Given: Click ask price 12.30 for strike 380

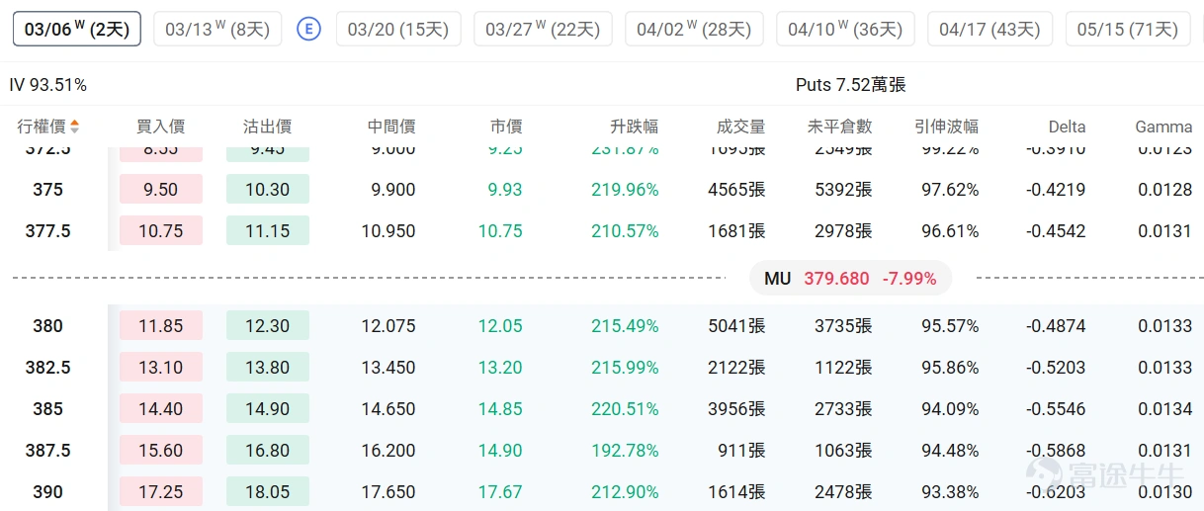Looking at the screenshot, I should pos(268,326).
